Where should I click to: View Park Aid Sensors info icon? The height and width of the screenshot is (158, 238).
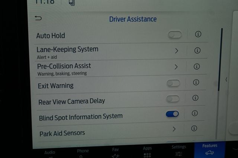pyautogui.click(x=194, y=128)
